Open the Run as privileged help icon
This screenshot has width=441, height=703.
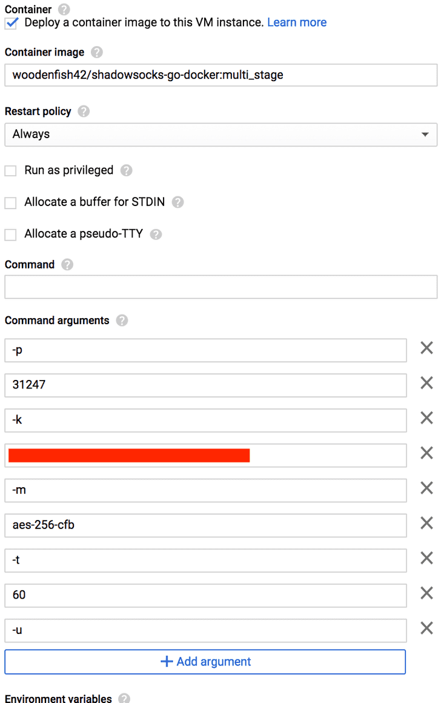[x=126, y=171]
